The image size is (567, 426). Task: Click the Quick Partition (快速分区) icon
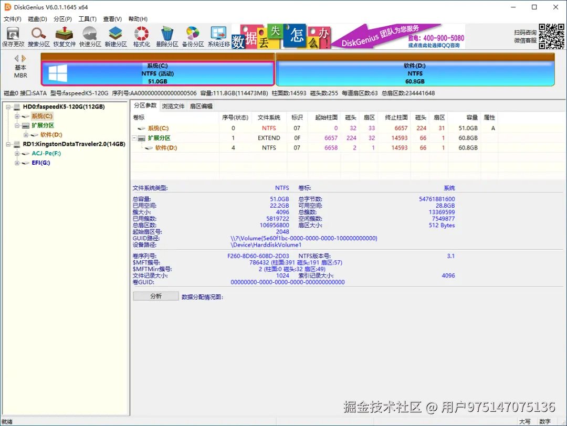click(90, 37)
